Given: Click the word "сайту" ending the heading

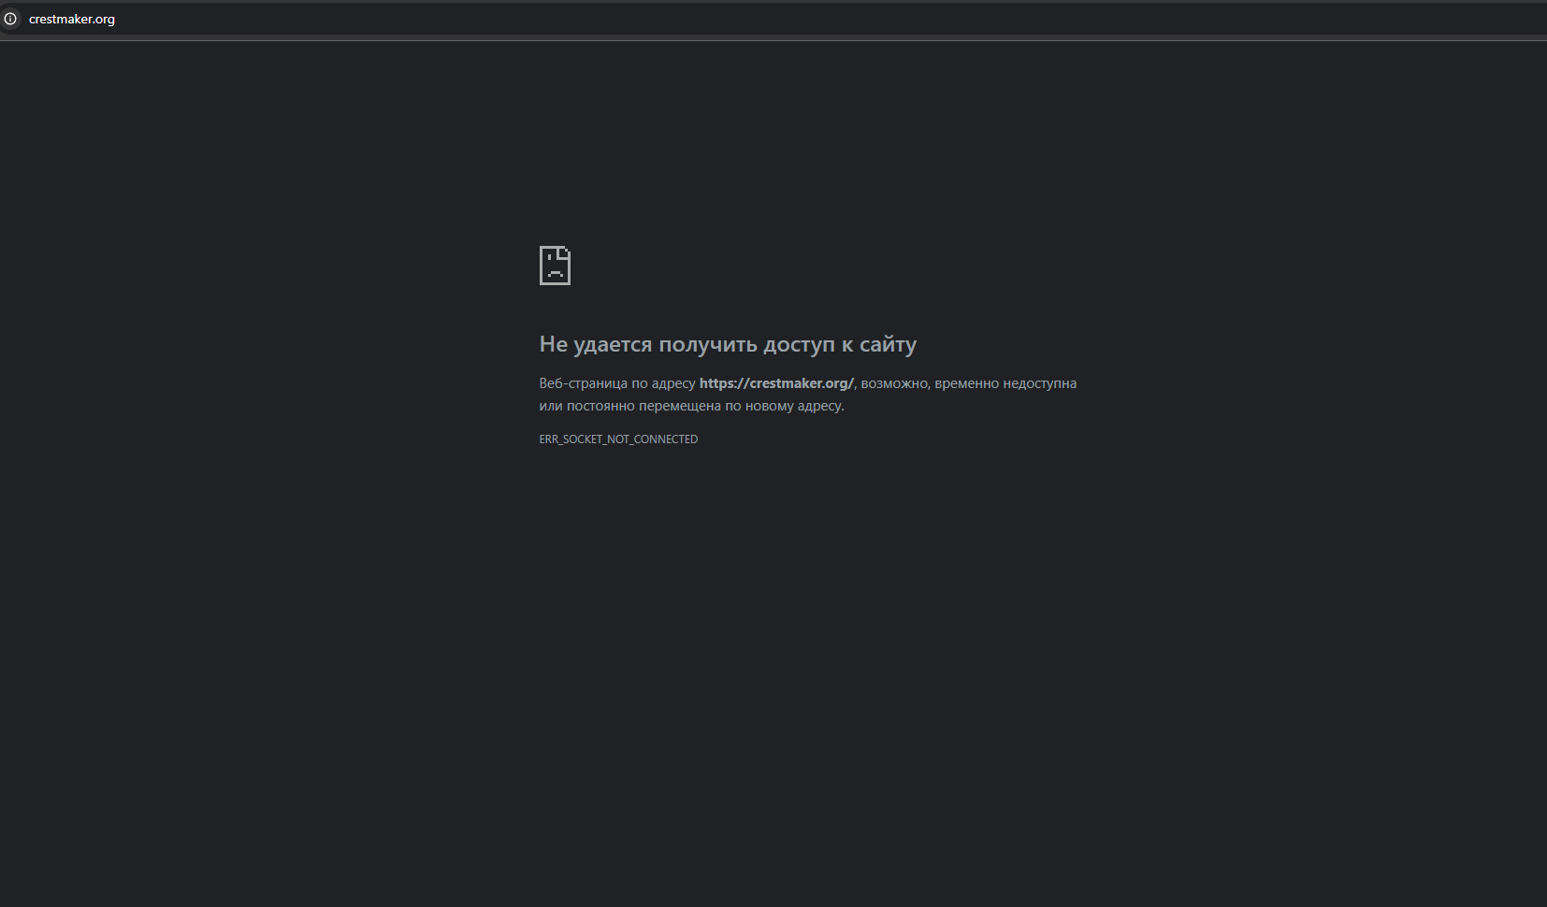Looking at the screenshot, I should 888,344.
